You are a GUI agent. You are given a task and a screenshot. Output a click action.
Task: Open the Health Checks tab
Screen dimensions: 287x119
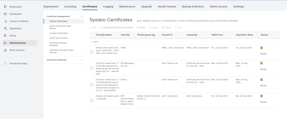pos(167,7)
